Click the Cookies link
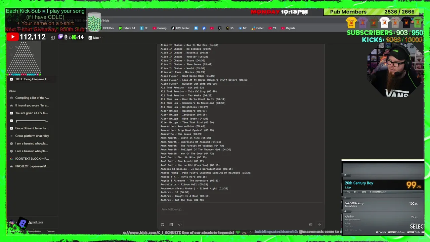This screenshot has height=242, width=430. tap(50, 232)
